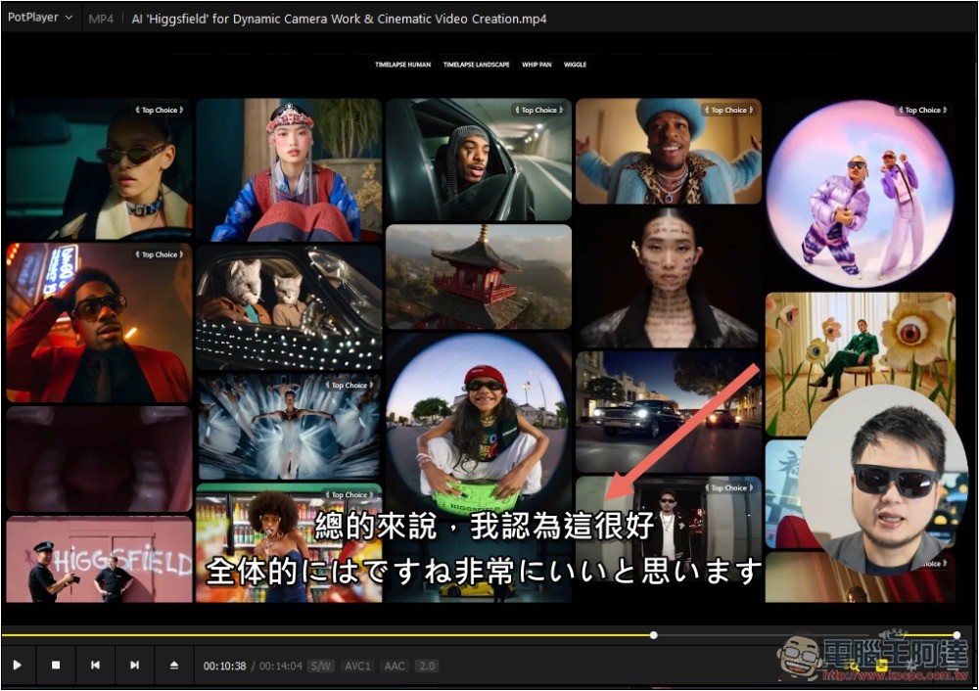Click the WHIP PAN label
Viewport: 979px width, 691px height.
(536, 65)
